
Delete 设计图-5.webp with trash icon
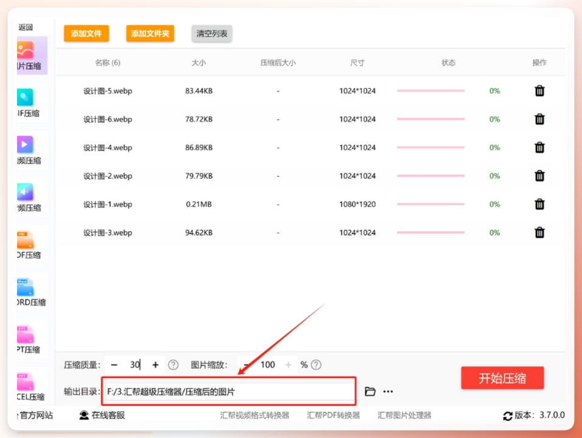(x=539, y=91)
